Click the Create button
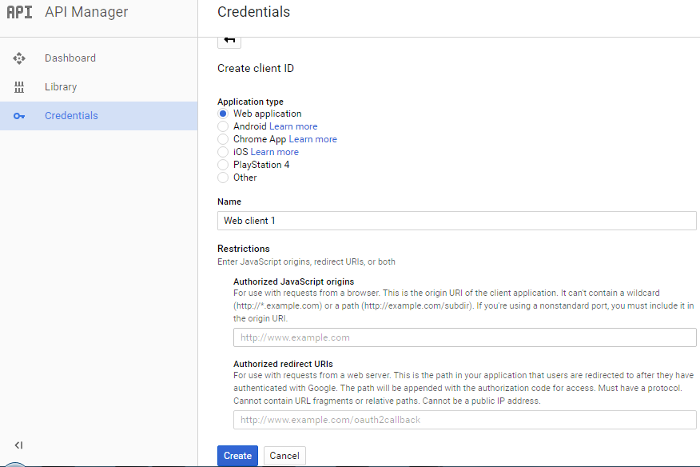The width and height of the screenshot is (700, 467). tap(237, 455)
